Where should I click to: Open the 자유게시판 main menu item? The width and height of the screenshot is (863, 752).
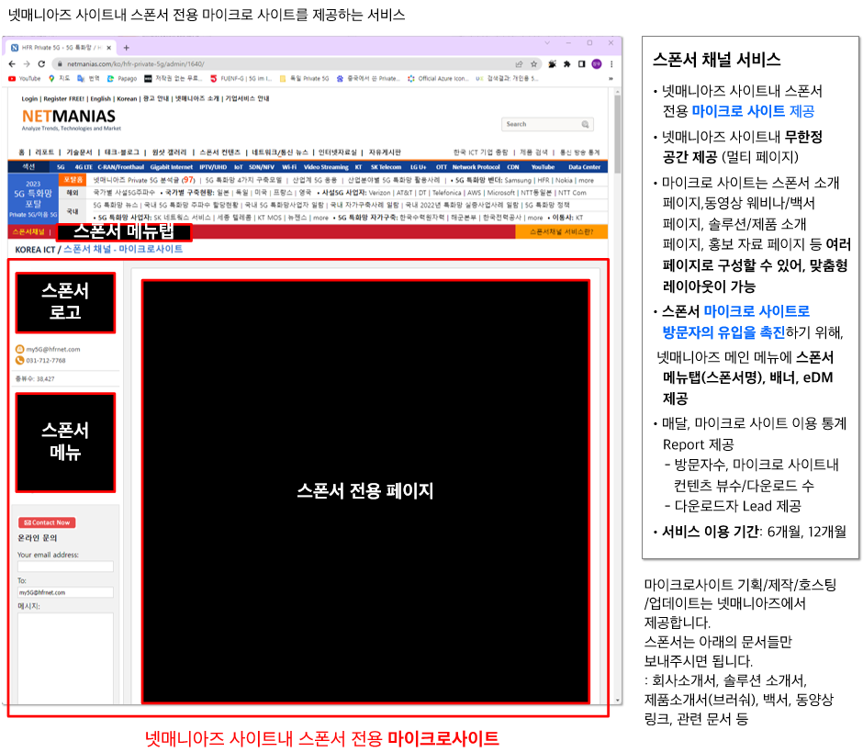(385, 152)
